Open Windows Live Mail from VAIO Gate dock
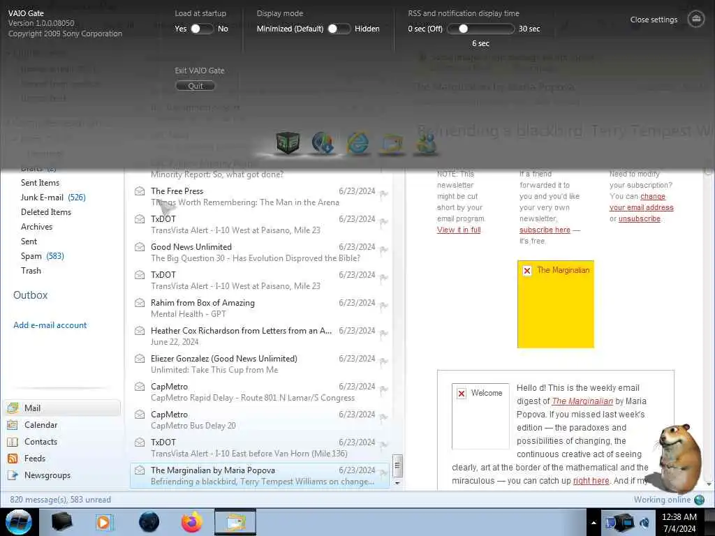Image resolution: width=715 pixels, height=536 pixels. tap(392, 144)
